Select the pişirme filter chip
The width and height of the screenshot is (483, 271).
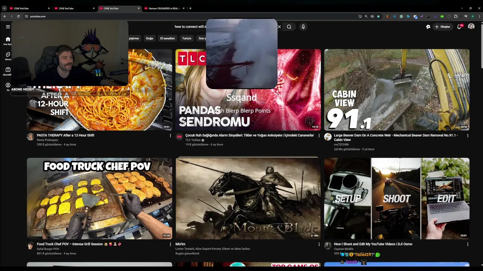coord(134,38)
